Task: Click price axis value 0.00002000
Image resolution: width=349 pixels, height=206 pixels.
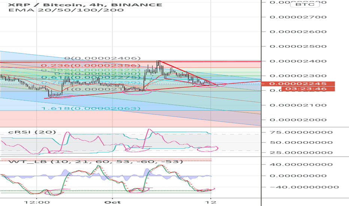Action: pos(298,120)
